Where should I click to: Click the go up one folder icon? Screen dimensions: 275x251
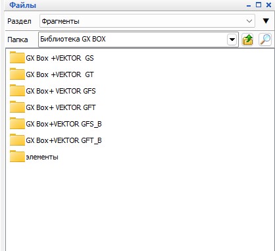[x=247, y=40]
